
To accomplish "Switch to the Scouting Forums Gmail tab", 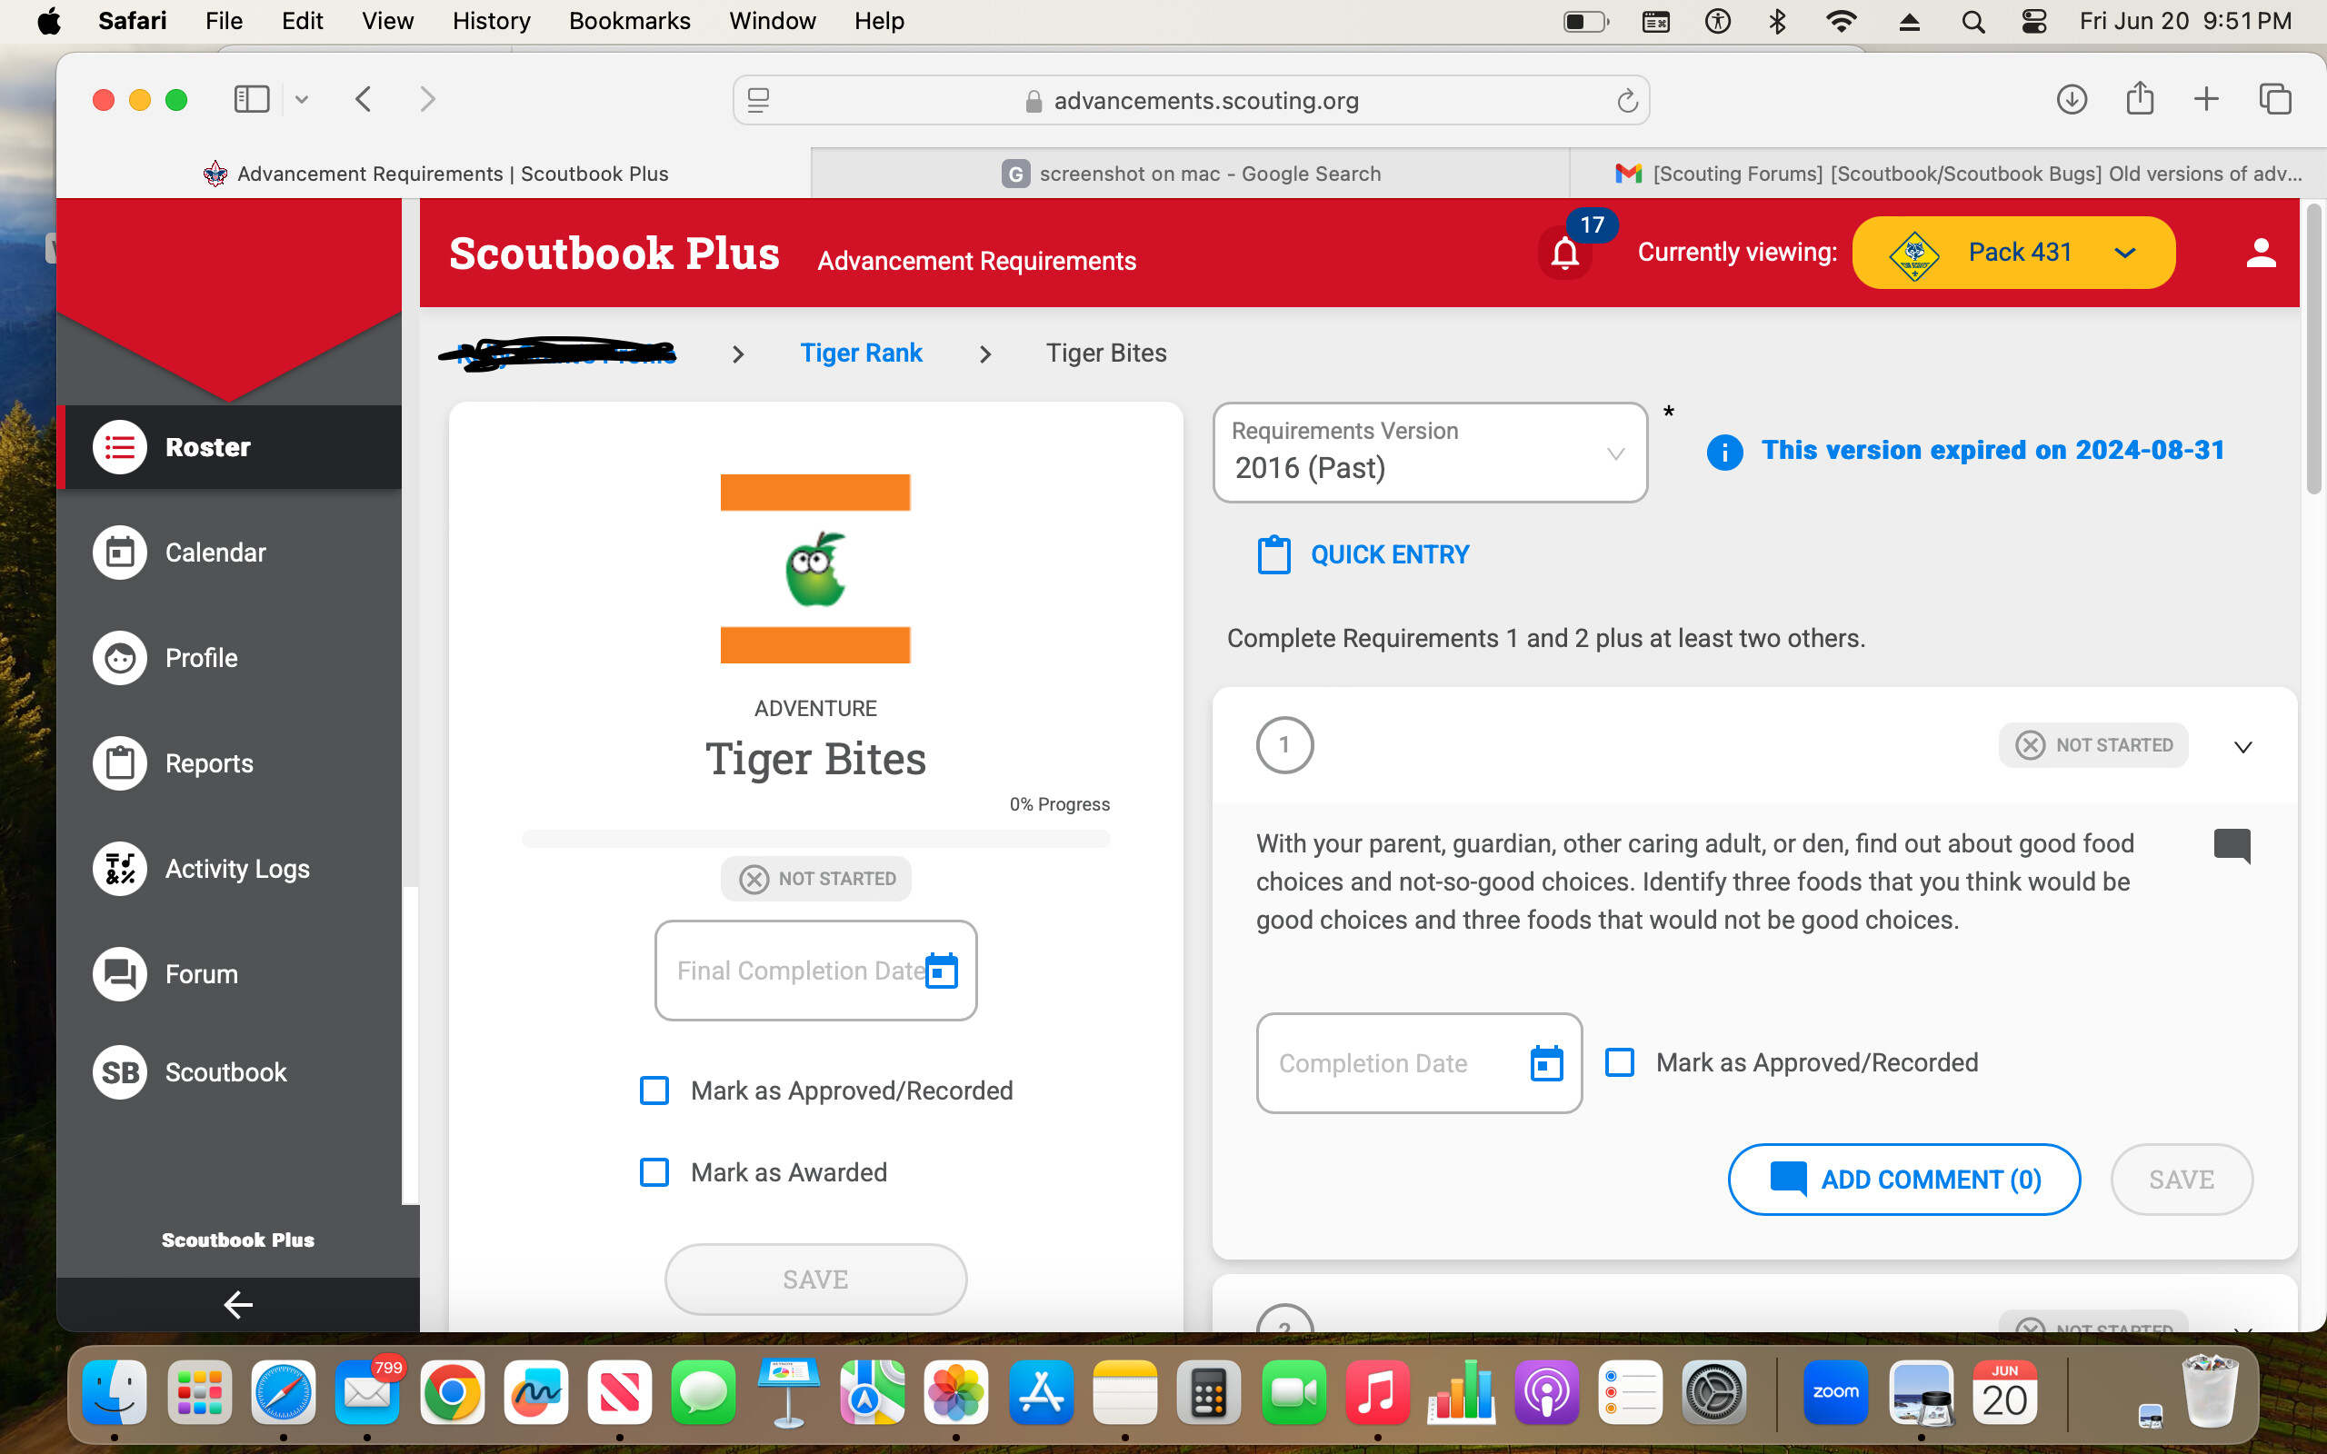I will pyautogui.click(x=1947, y=173).
